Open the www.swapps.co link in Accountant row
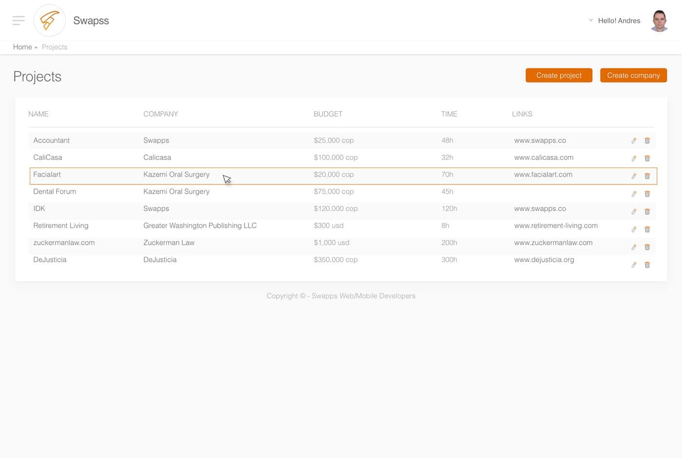682x458 pixels. [540, 140]
